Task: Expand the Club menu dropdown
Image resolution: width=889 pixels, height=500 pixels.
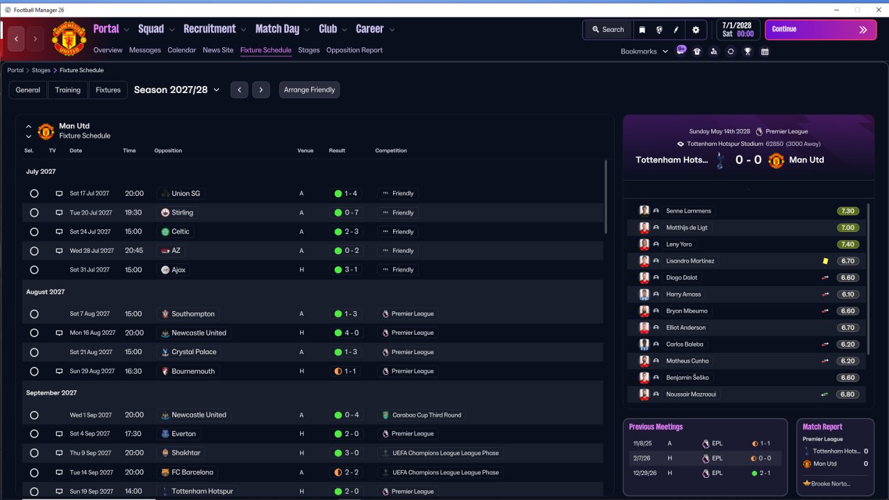Action: click(344, 30)
